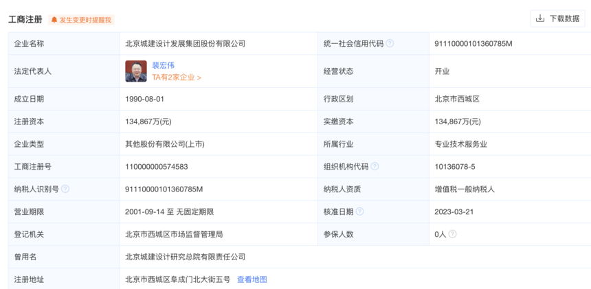The width and height of the screenshot is (591, 289).
Task: Click 专业技术服务业 industry value
Action: (460, 144)
